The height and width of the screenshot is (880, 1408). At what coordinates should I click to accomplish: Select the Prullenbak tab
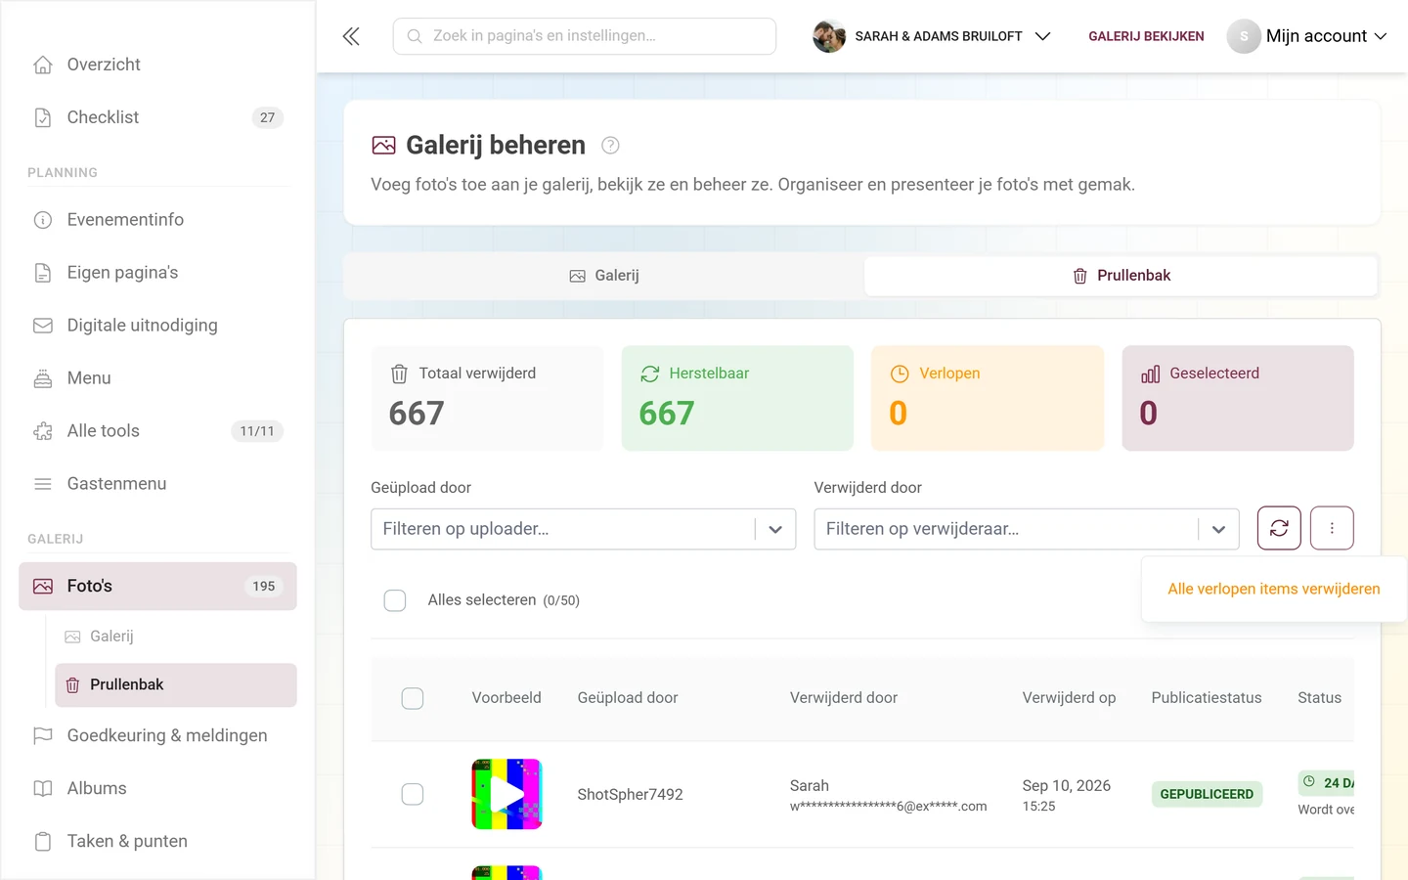pyautogui.click(x=1122, y=276)
